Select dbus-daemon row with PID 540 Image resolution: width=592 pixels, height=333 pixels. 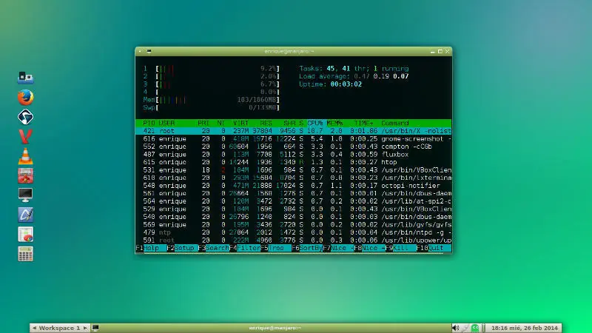(293, 217)
